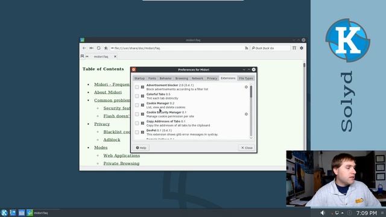Screen dimensions: 386x217
Task: Enable the DevPet extension
Action: [x=137, y=133]
